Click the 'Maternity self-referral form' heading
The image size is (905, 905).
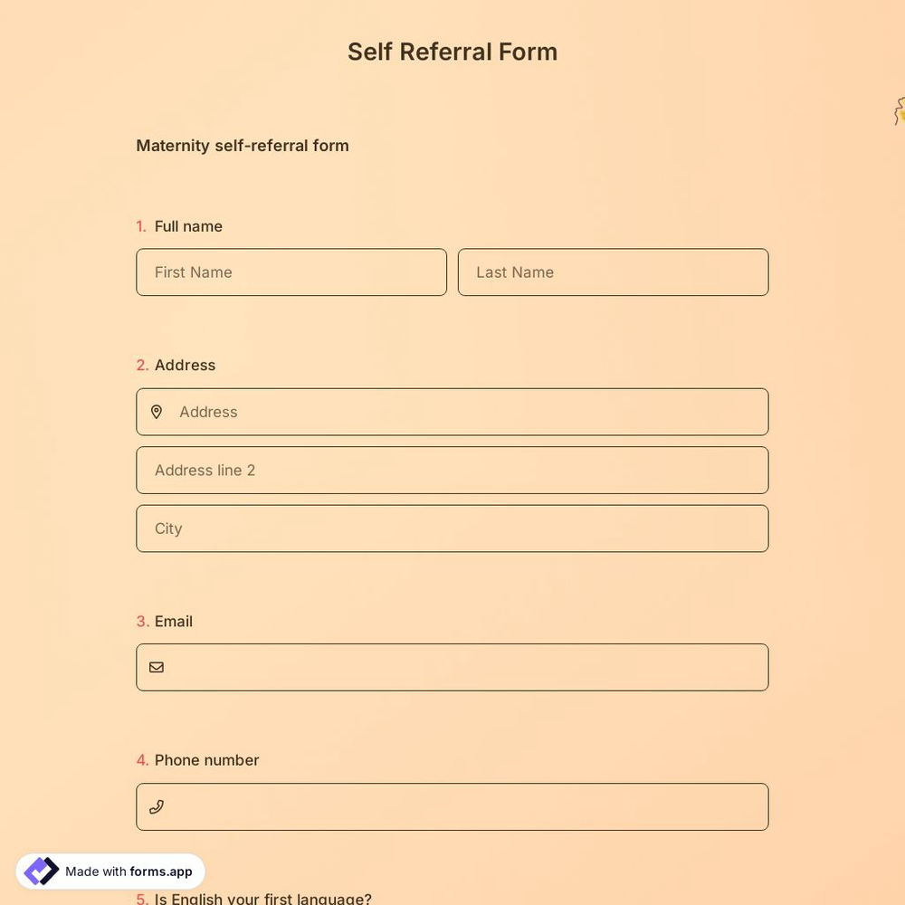242,146
